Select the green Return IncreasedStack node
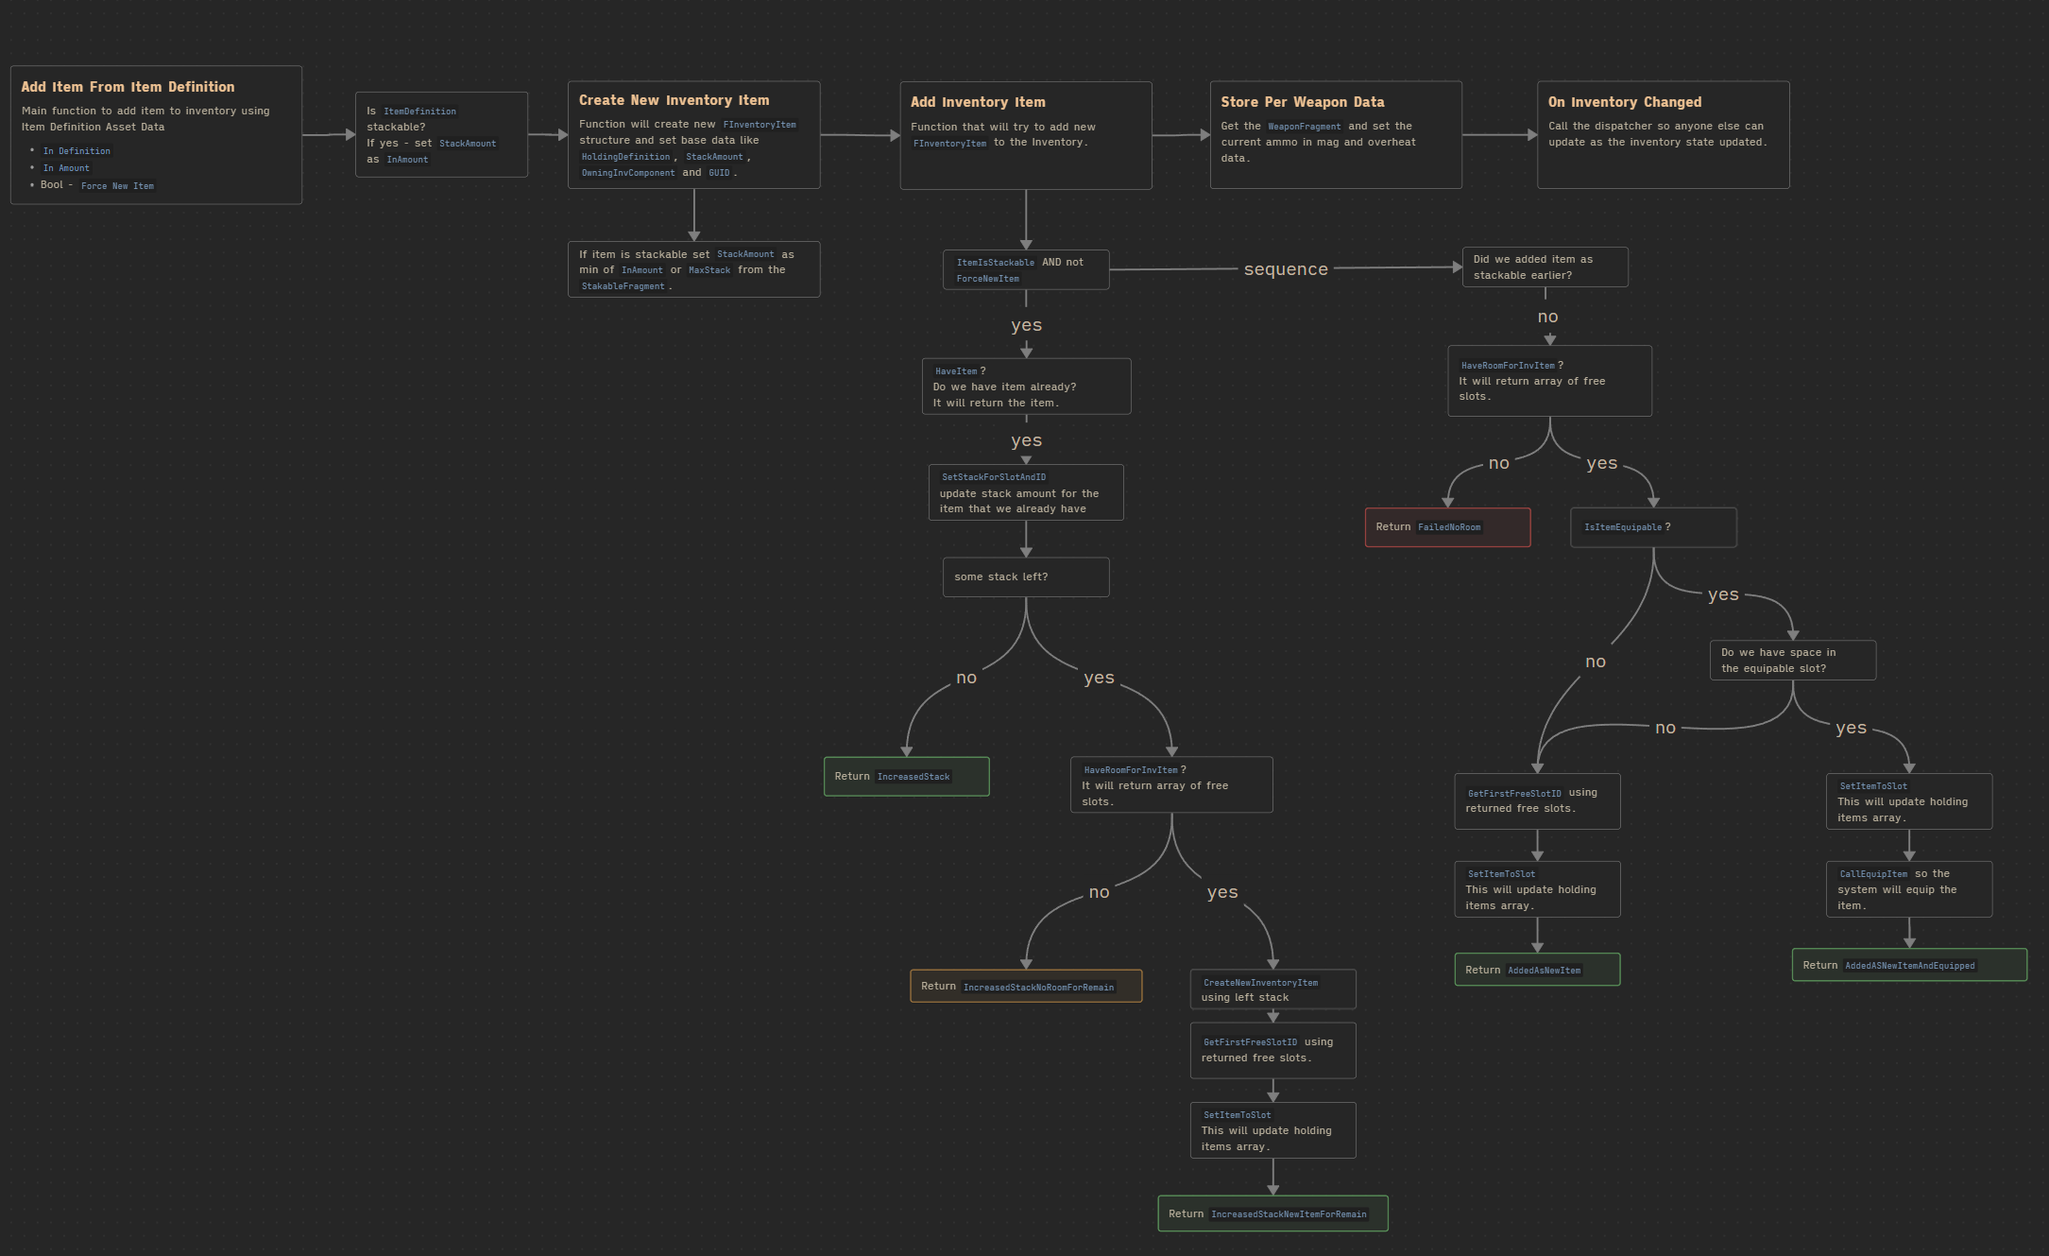This screenshot has height=1256, width=2049. [906, 777]
